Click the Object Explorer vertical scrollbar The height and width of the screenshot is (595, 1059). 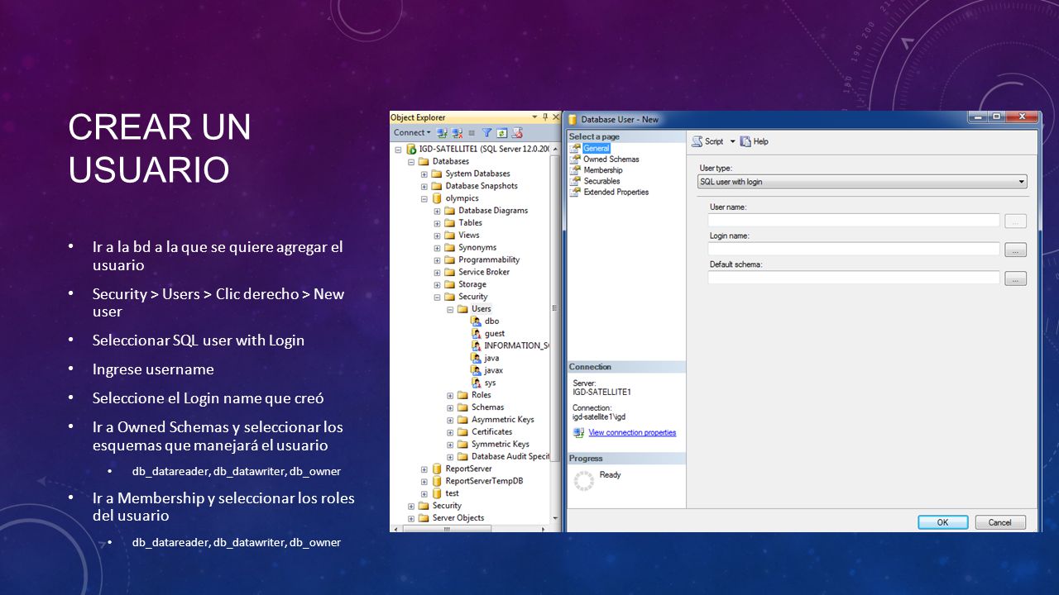(x=555, y=333)
